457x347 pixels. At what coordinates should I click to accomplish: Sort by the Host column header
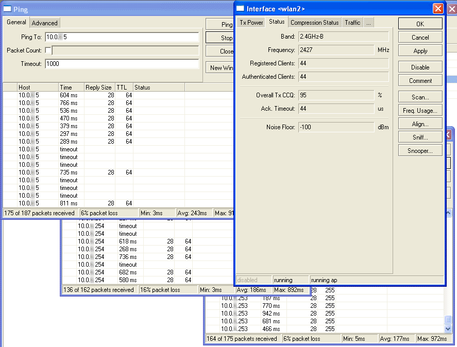point(38,88)
